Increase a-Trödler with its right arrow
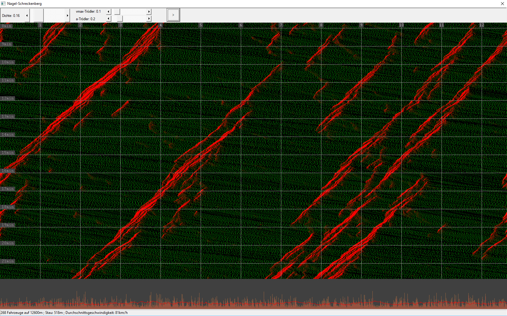Screen dimensions: 507x316 [x=149, y=19]
